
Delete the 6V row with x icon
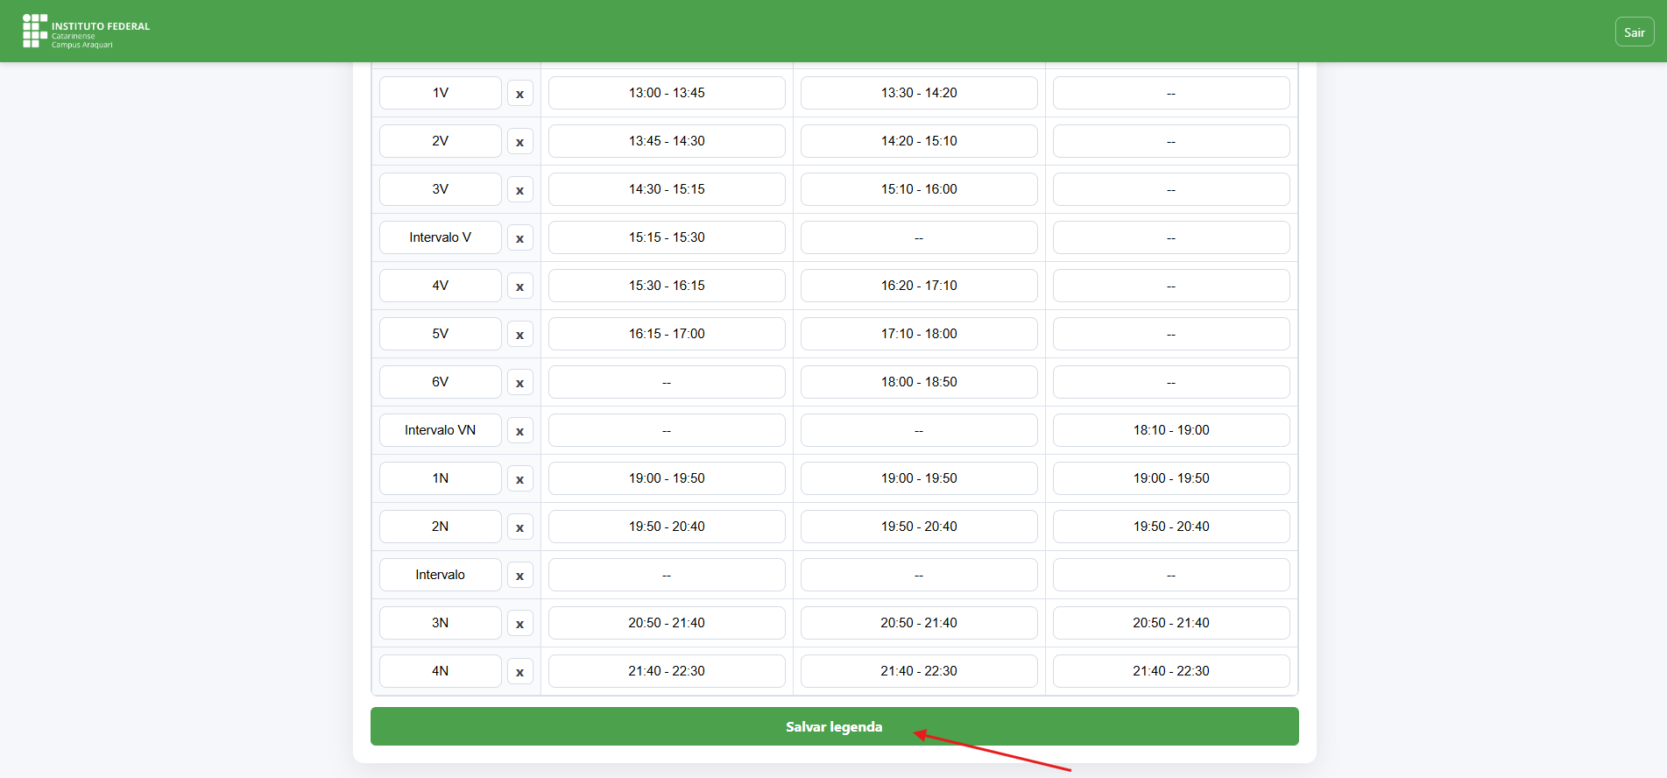point(519,383)
